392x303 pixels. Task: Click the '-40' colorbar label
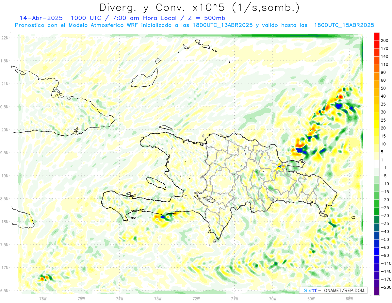[385, 231]
